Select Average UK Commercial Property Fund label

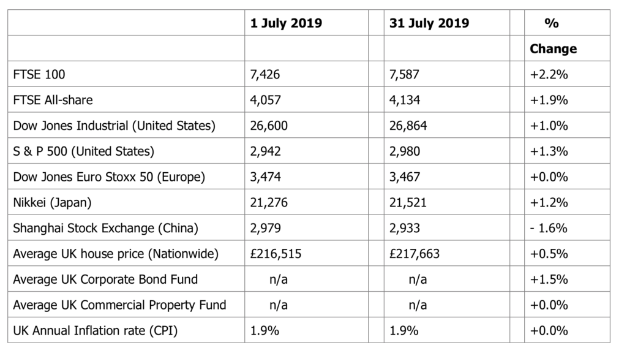coord(120,305)
